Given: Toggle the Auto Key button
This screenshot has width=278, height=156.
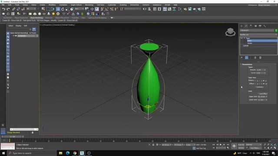Looking at the screenshot, I should pyautogui.click(x=241, y=145).
